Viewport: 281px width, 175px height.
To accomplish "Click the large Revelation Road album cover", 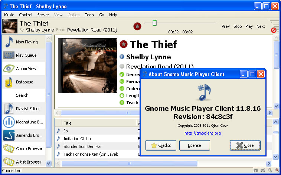I will coord(88,66).
